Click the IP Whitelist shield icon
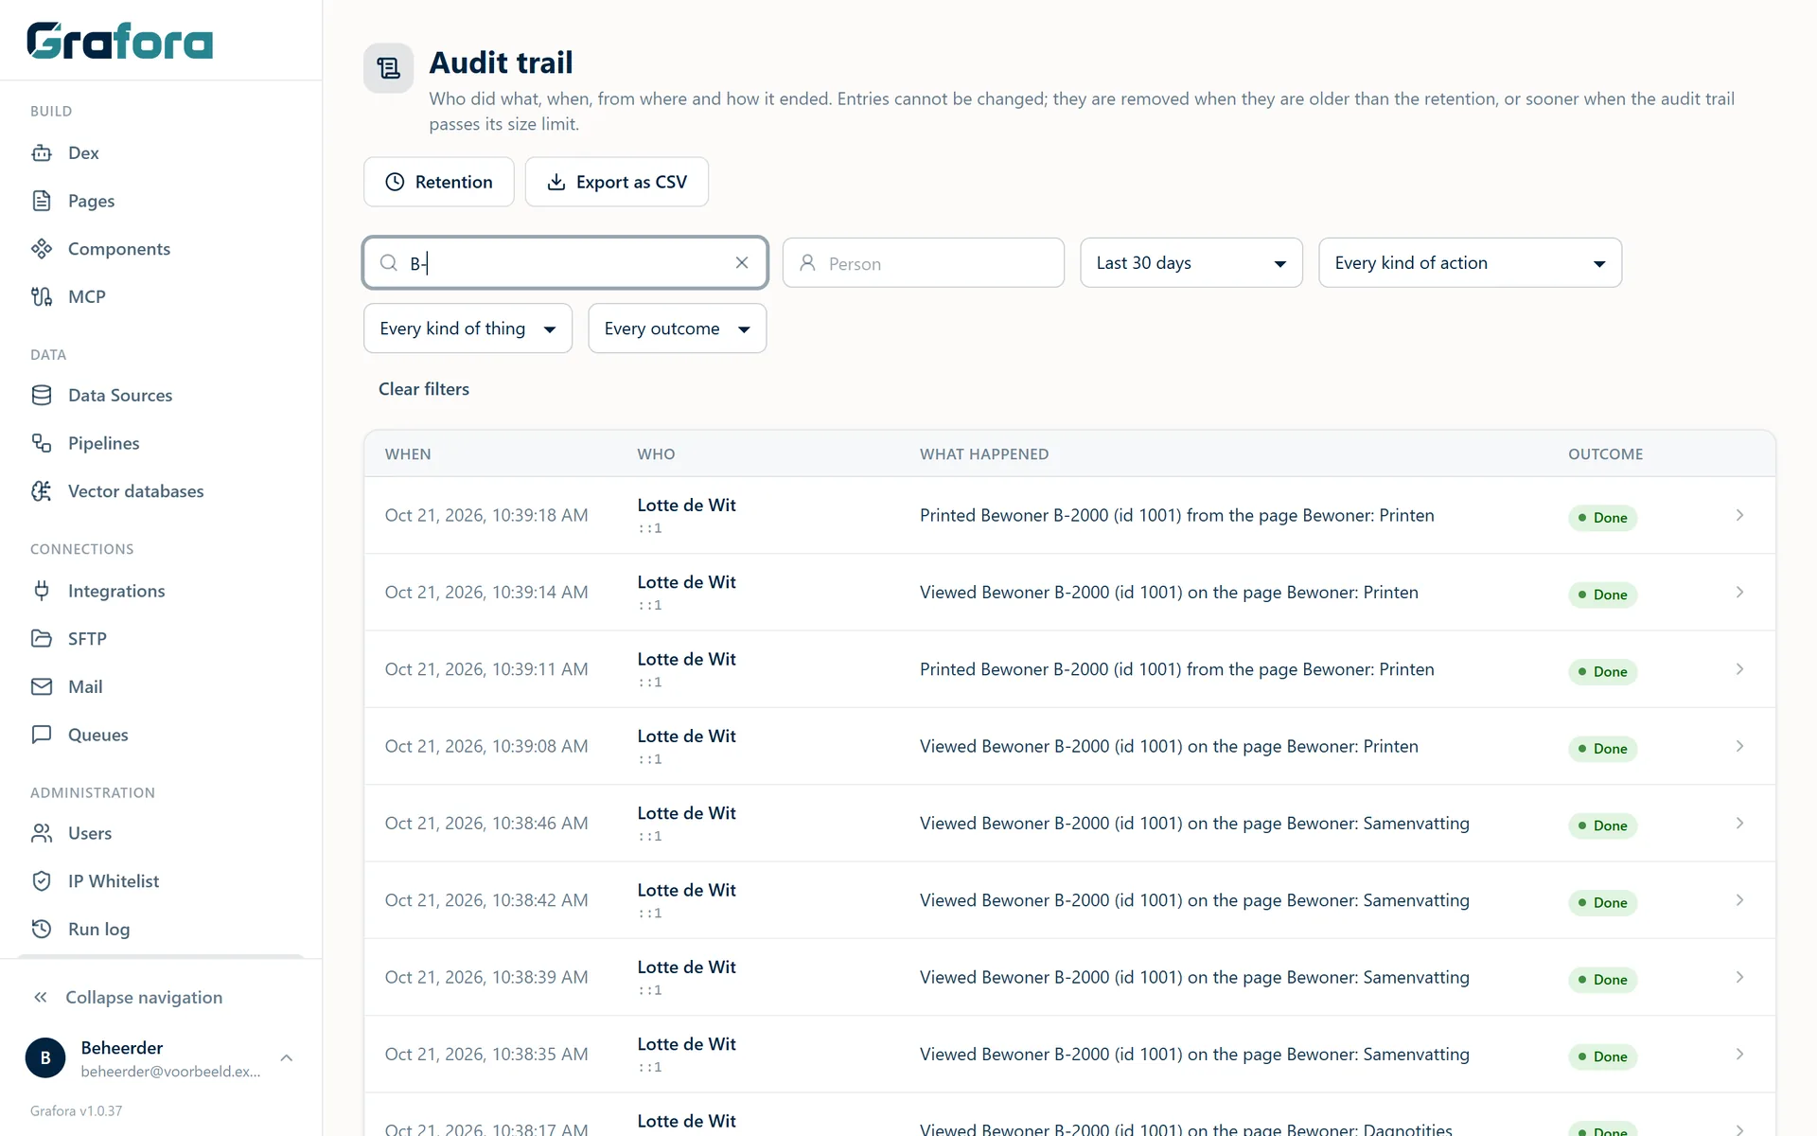 [42, 881]
